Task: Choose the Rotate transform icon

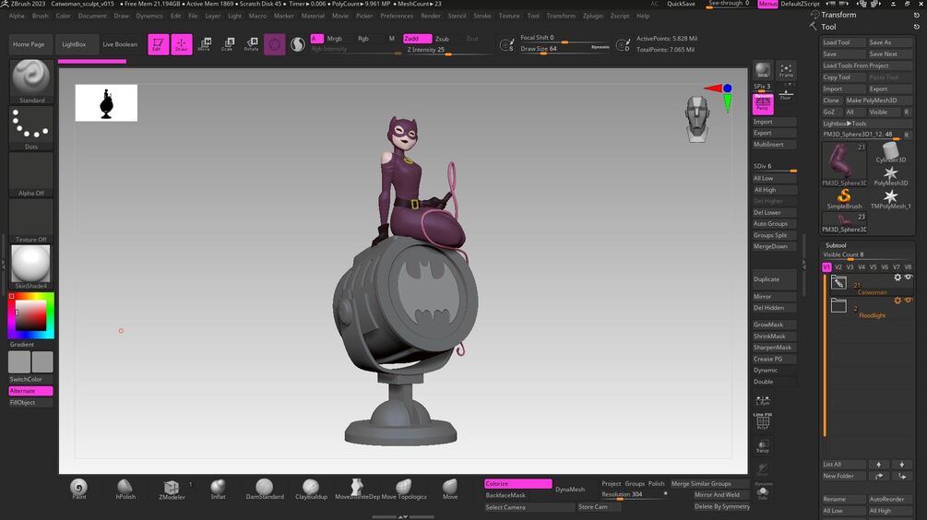Action: 251,44
